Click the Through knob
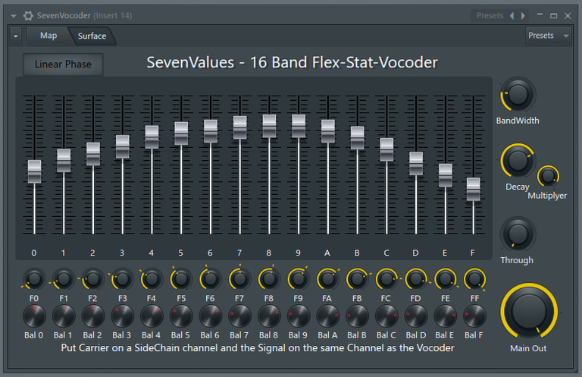 tap(518, 234)
